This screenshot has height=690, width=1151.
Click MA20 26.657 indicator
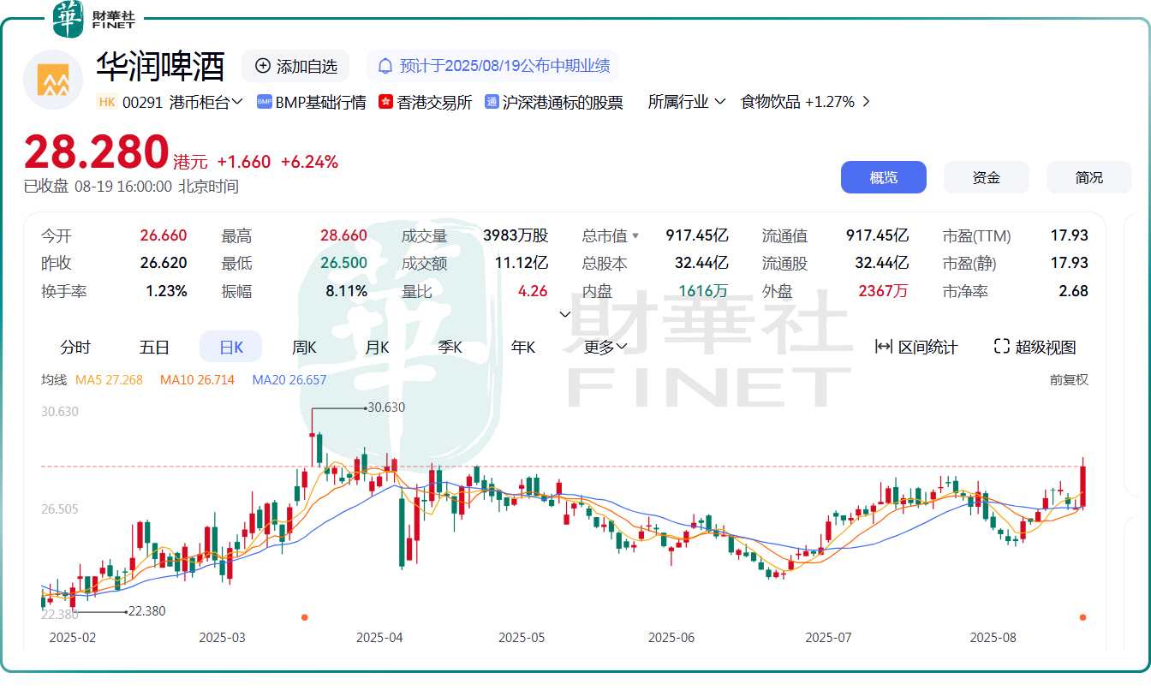point(289,379)
